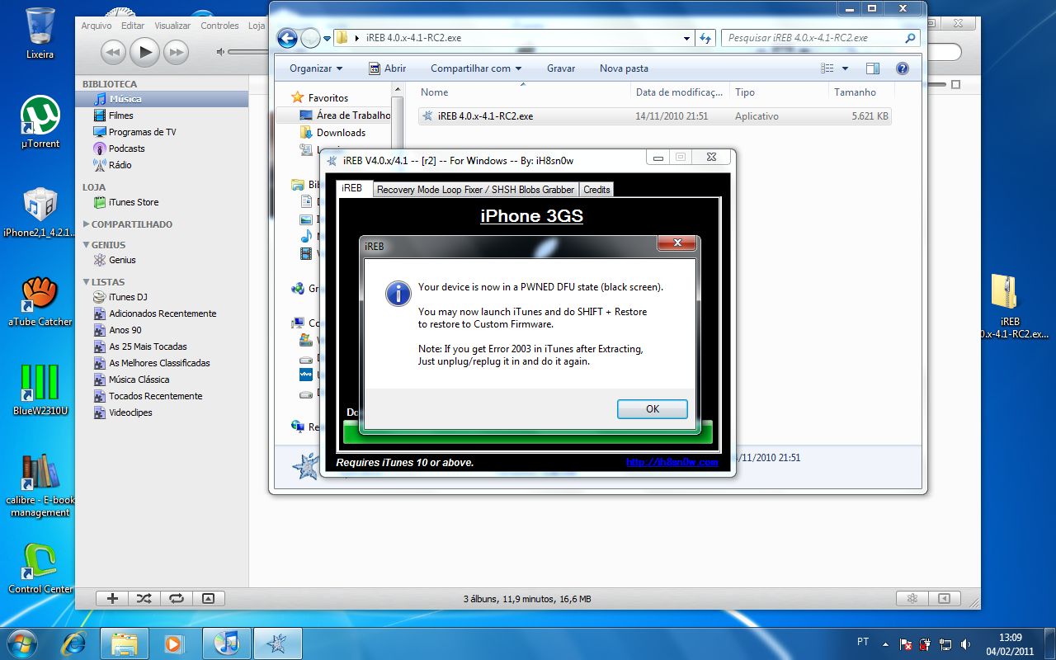Viewport: 1056px width, 660px height.
Task: Toggle the iTunes sidebar arrow button
Action: [x=945, y=599]
